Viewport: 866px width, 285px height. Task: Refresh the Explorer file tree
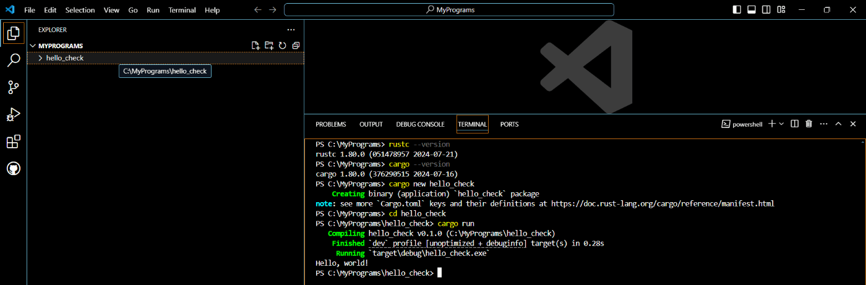point(283,46)
